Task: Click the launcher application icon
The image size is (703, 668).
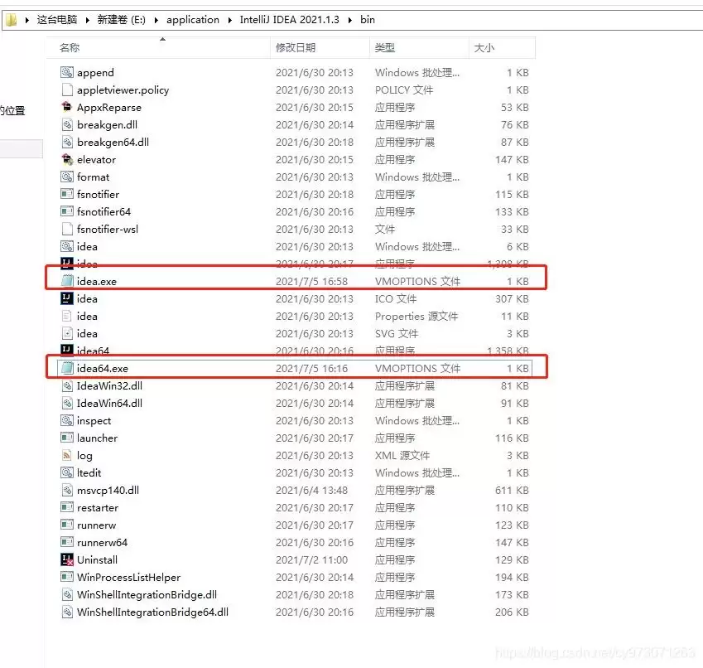Action: [x=67, y=438]
